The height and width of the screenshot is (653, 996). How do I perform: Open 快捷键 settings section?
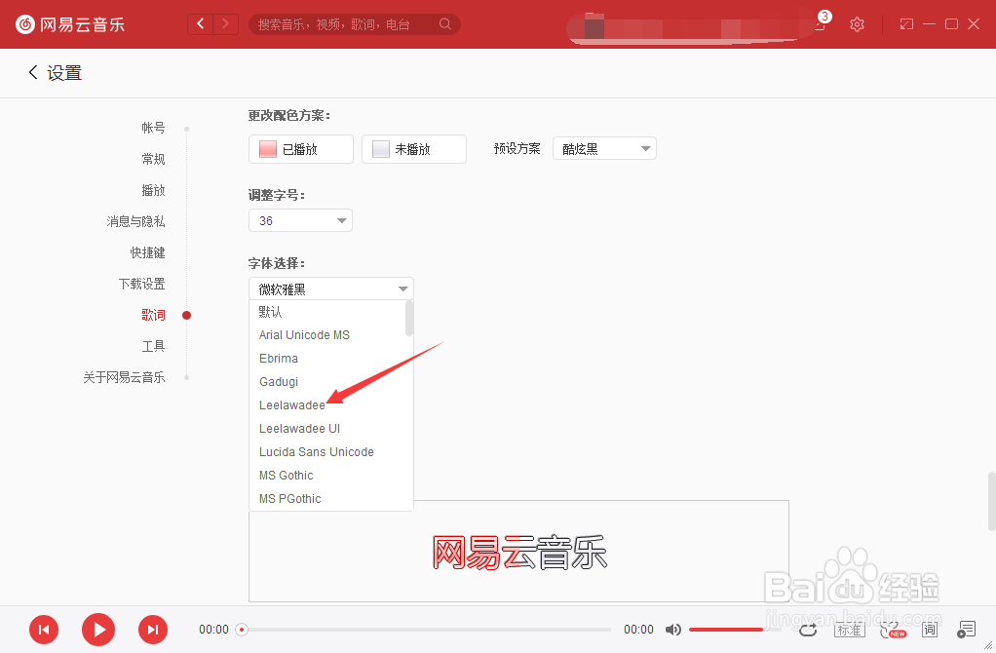click(147, 252)
